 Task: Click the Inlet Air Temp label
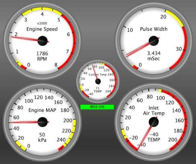tap(154, 111)
